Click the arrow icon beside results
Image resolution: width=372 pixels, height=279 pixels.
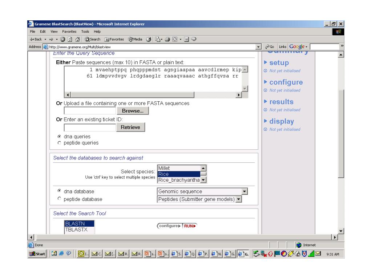266,101
